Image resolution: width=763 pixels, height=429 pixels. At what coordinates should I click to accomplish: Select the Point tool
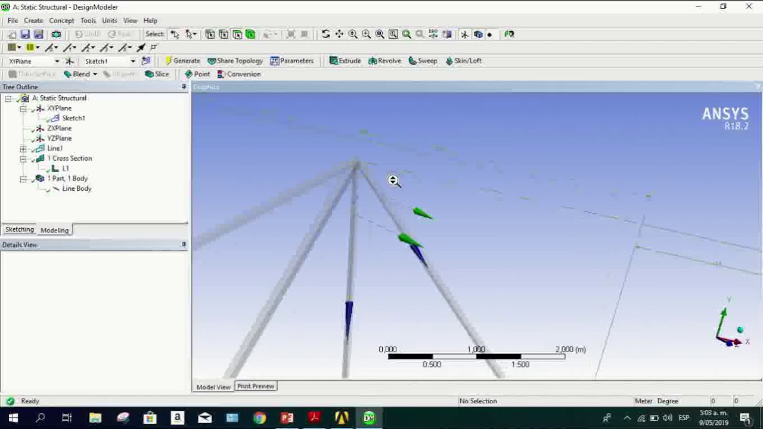pyautogui.click(x=197, y=74)
